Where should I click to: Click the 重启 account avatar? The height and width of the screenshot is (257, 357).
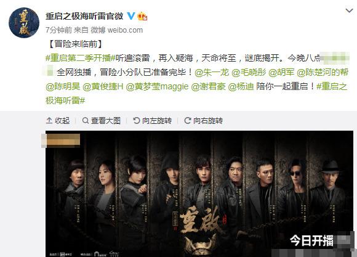coord(24,23)
